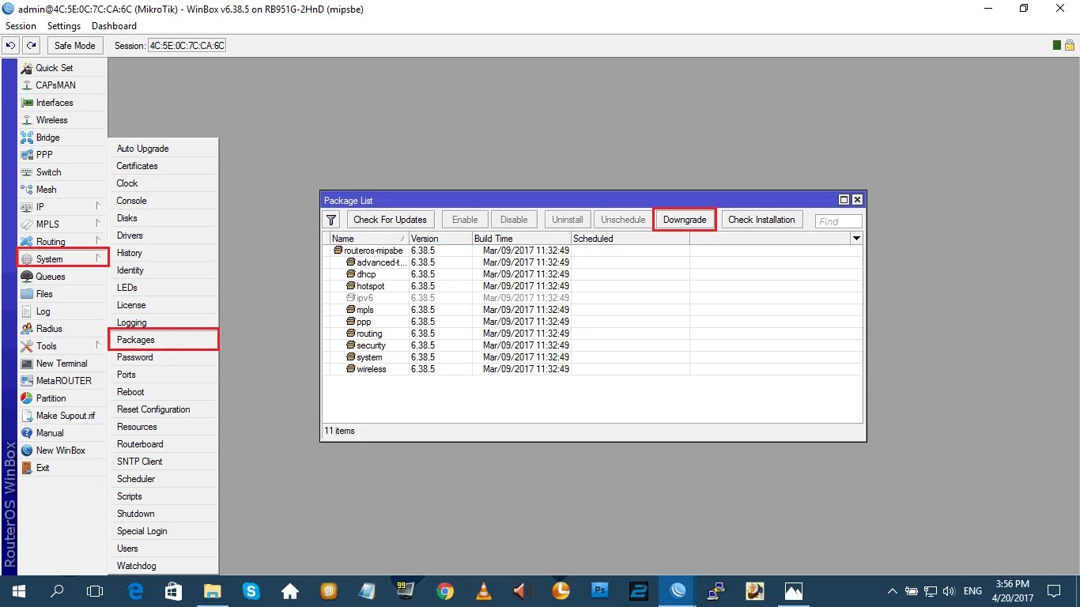Click Exit in the sidebar
1080x607 pixels.
[x=62, y=468]
